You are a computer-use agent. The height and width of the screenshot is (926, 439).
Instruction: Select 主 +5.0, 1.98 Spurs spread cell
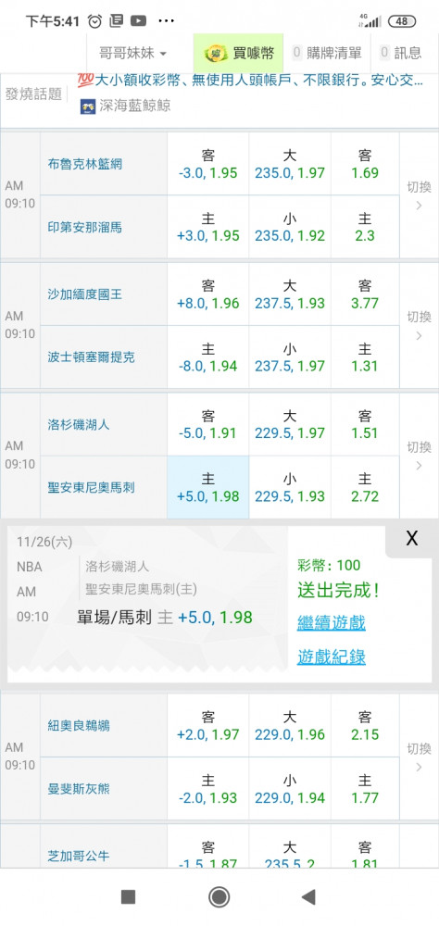pyautogui.click(x=208, y=487)
